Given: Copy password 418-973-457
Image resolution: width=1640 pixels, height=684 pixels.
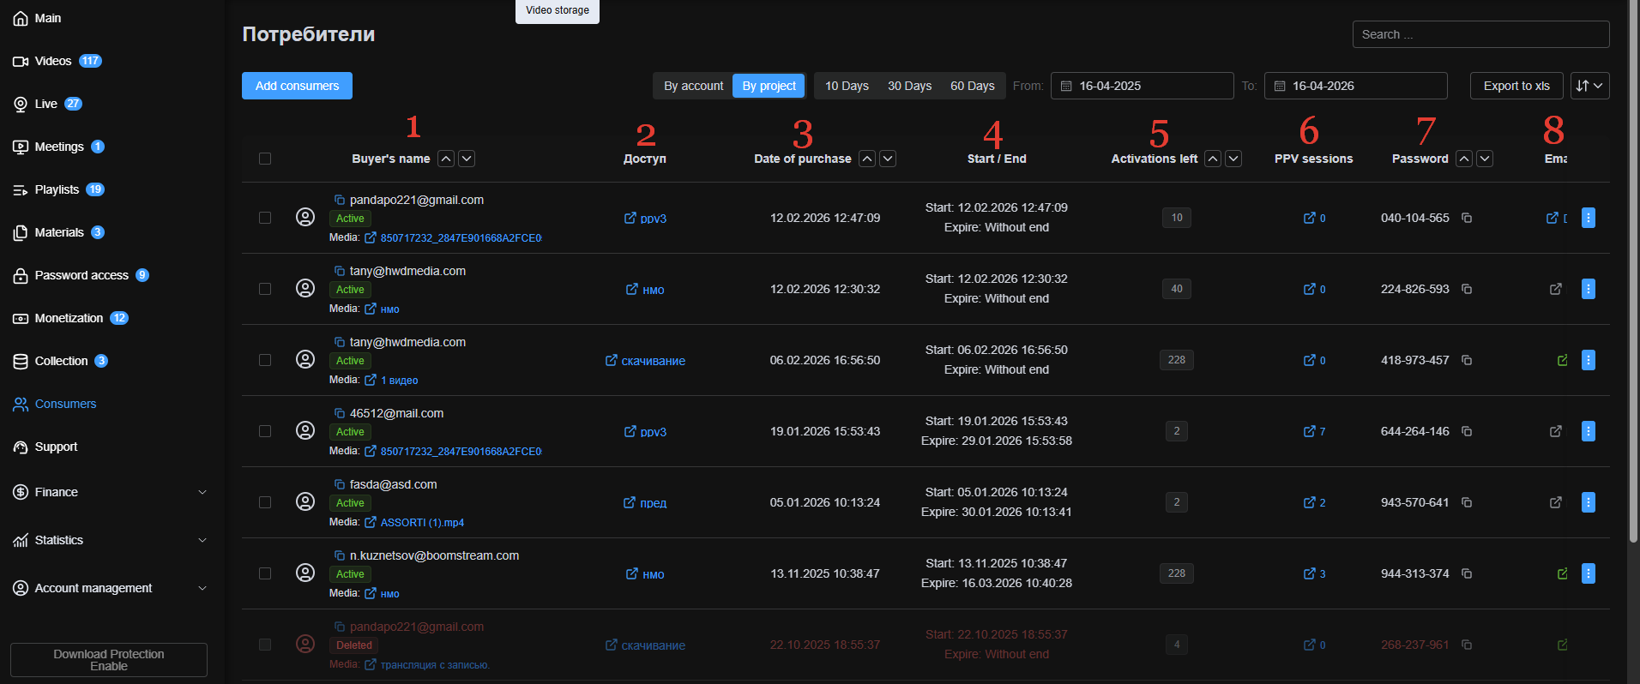Looking at the screenshot, I should 1467,360.
